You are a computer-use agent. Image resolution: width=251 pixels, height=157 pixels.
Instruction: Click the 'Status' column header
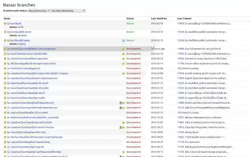pyautogui.click(x=130, y=18)
